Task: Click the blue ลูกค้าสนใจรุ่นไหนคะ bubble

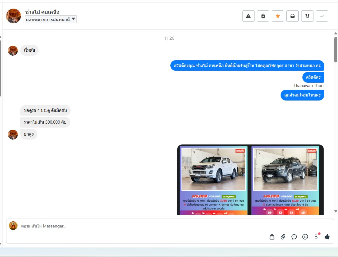Action: [302, 95]
